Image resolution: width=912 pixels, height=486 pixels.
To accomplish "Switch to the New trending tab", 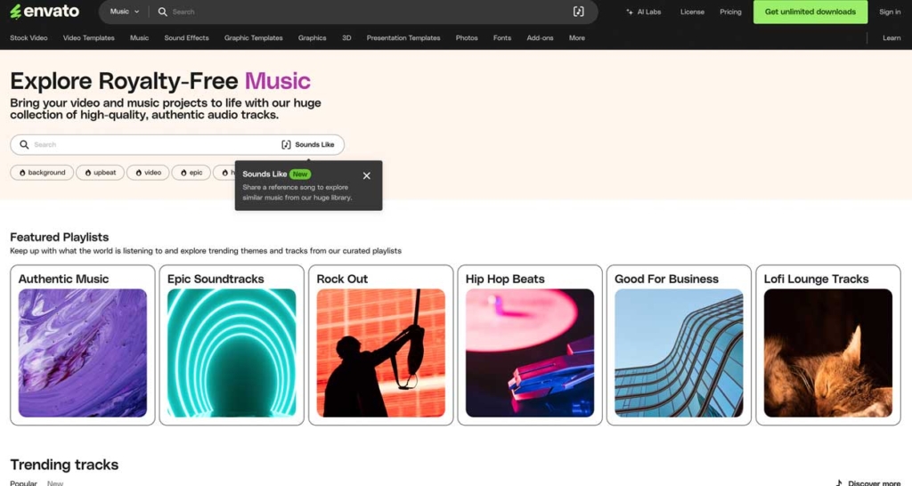I will [x=55, y=482].
